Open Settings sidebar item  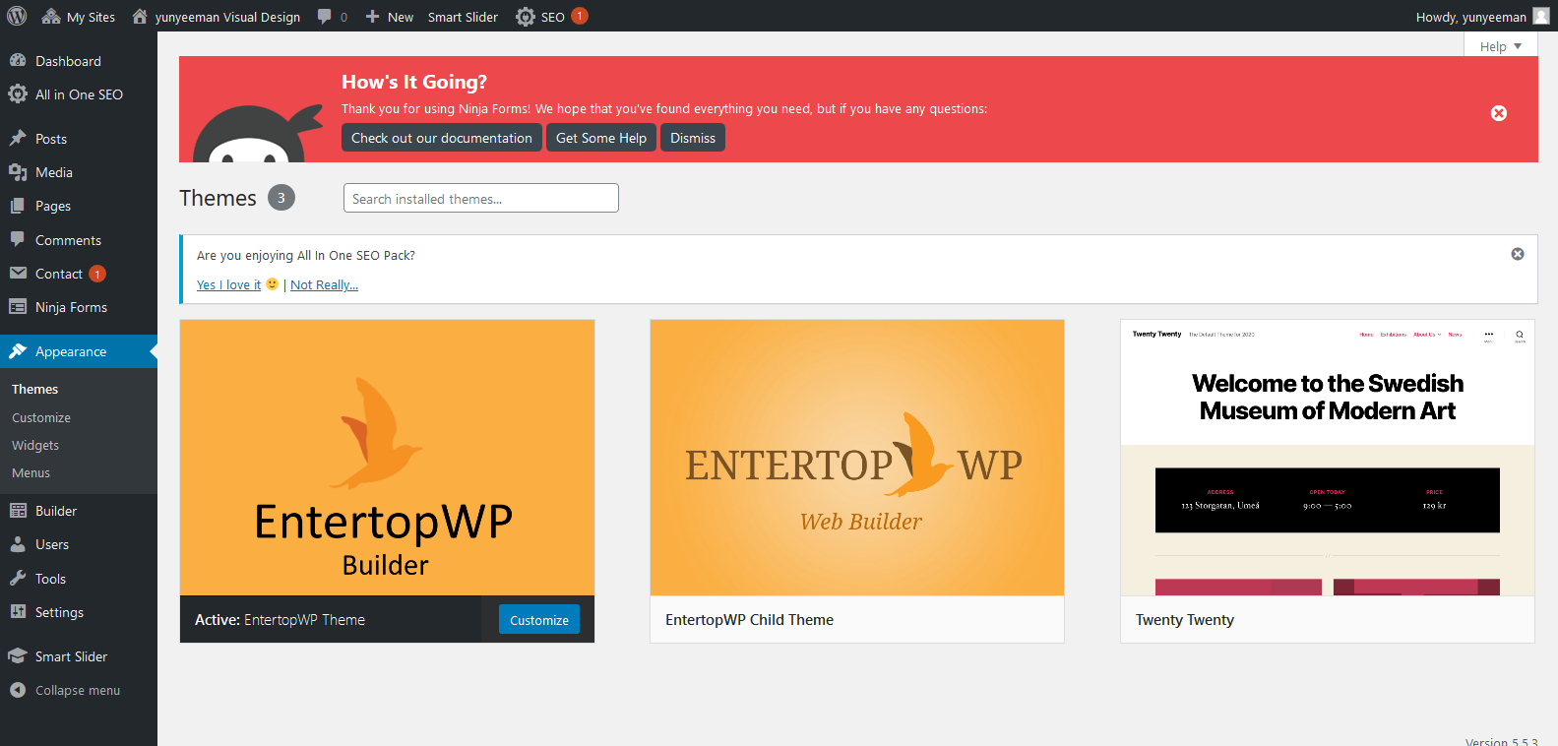[79, 612]
